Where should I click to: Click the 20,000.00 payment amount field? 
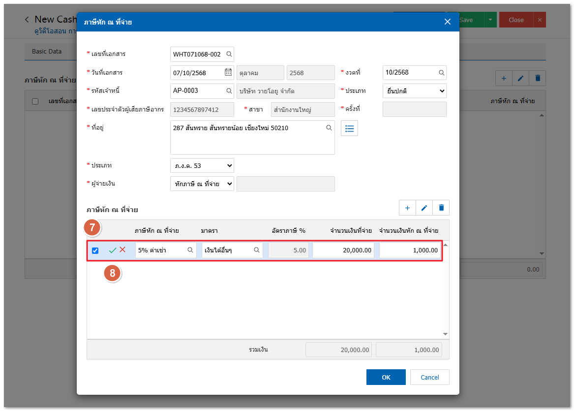click(343, 250)
